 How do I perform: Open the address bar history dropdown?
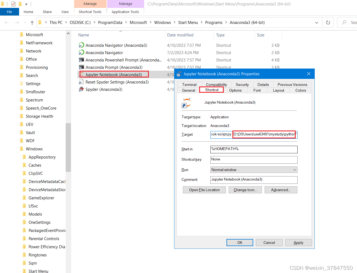click(316, 23)
